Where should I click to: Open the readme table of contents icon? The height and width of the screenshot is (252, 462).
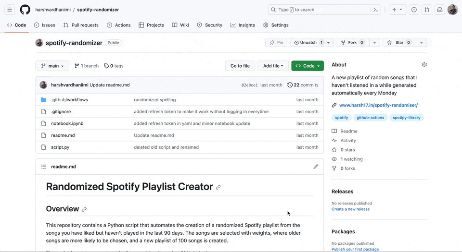44,167
